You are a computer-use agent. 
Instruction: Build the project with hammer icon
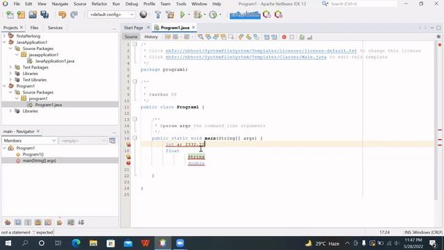point(158,15)
